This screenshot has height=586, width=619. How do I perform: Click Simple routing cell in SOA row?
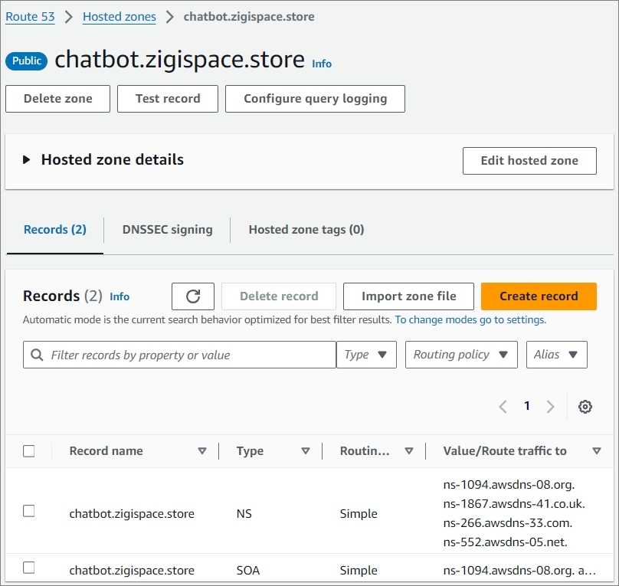coord(359,571)
